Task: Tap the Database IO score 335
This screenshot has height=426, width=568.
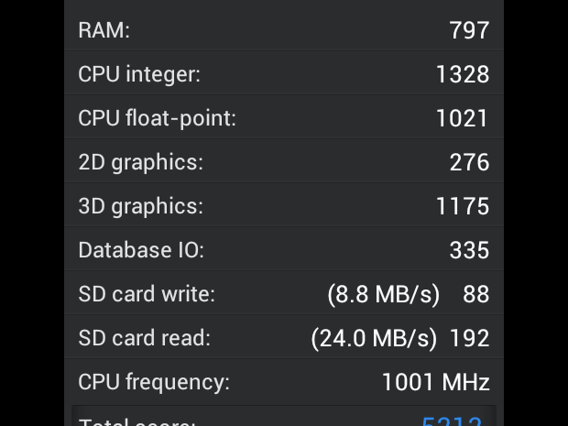Action: [x=469, y=250]
